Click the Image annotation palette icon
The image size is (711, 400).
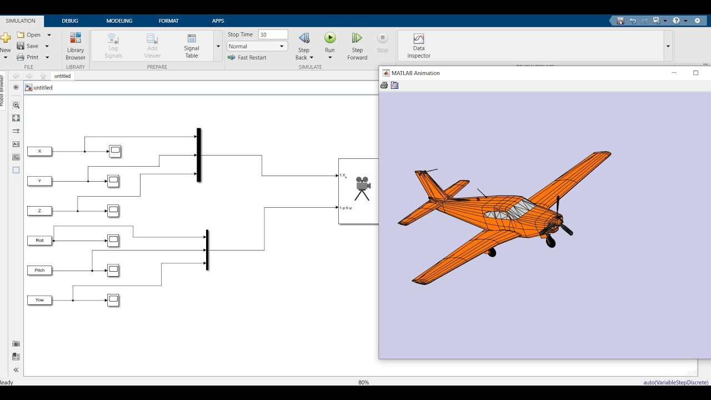(16, 157)
